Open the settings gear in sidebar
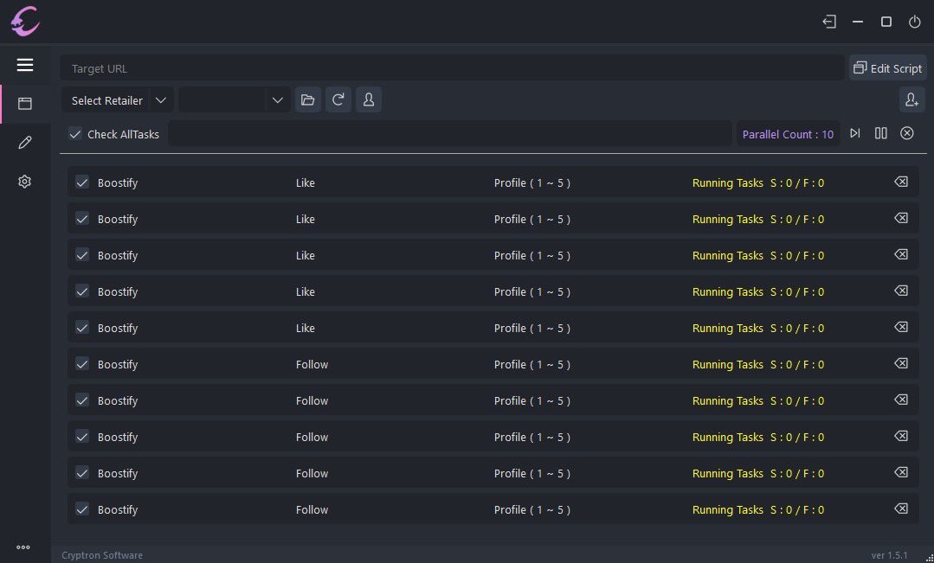Image resolution: width=934 pixels, height=563 pixels. [x=25, y=182]
